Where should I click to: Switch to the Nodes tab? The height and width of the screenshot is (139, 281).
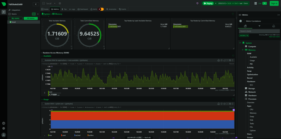click(x=45, y=9)
